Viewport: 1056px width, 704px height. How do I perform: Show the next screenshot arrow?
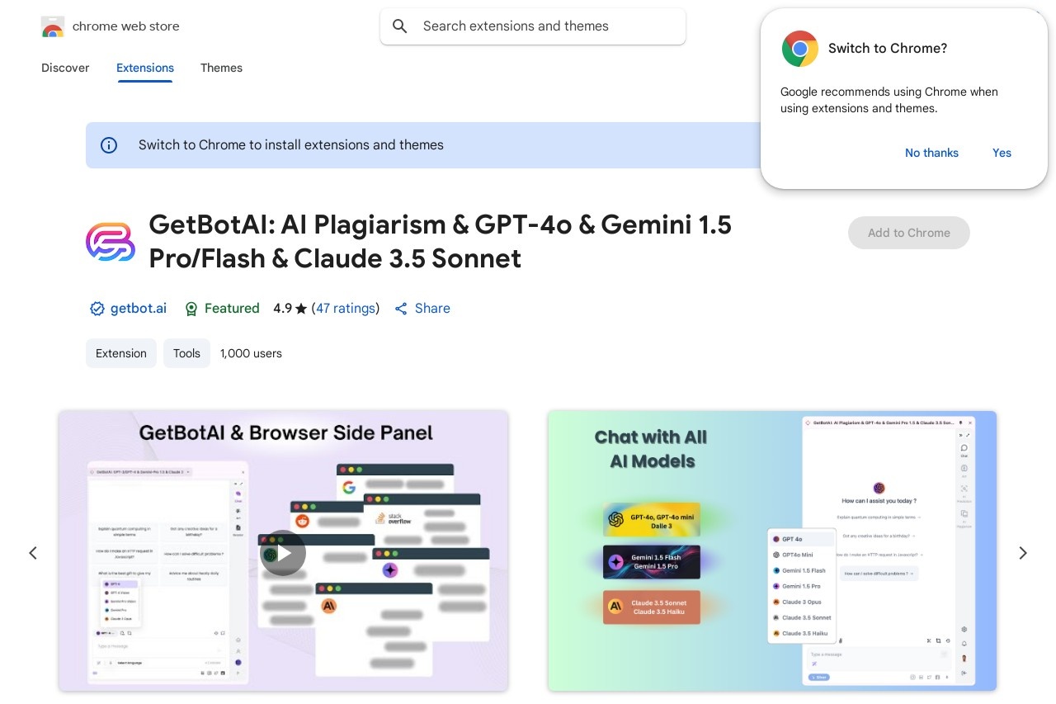pyautogui.click(x=1023, y=553)
